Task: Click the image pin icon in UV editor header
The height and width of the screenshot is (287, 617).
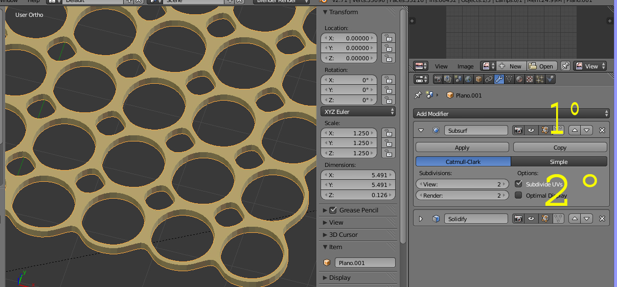Action: (565, 66)
